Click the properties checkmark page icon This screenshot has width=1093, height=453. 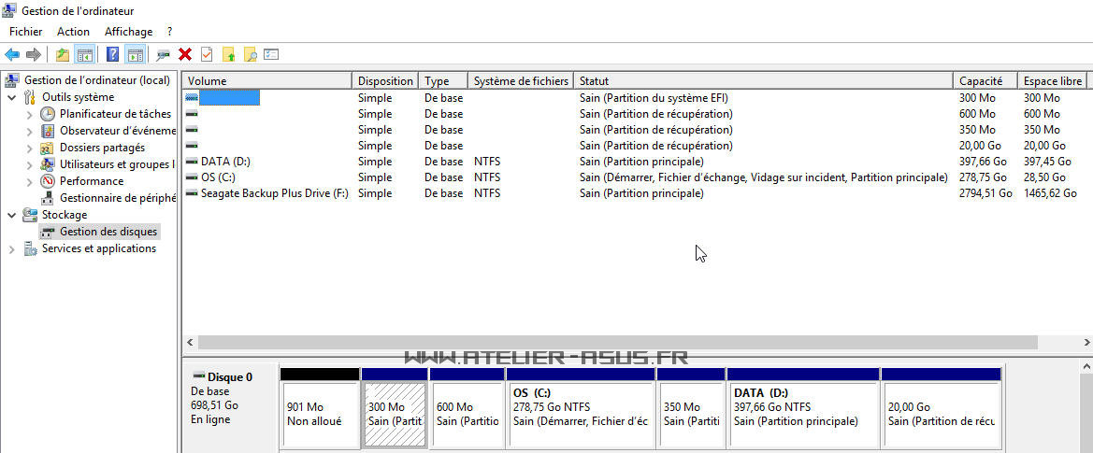(207, 55)
